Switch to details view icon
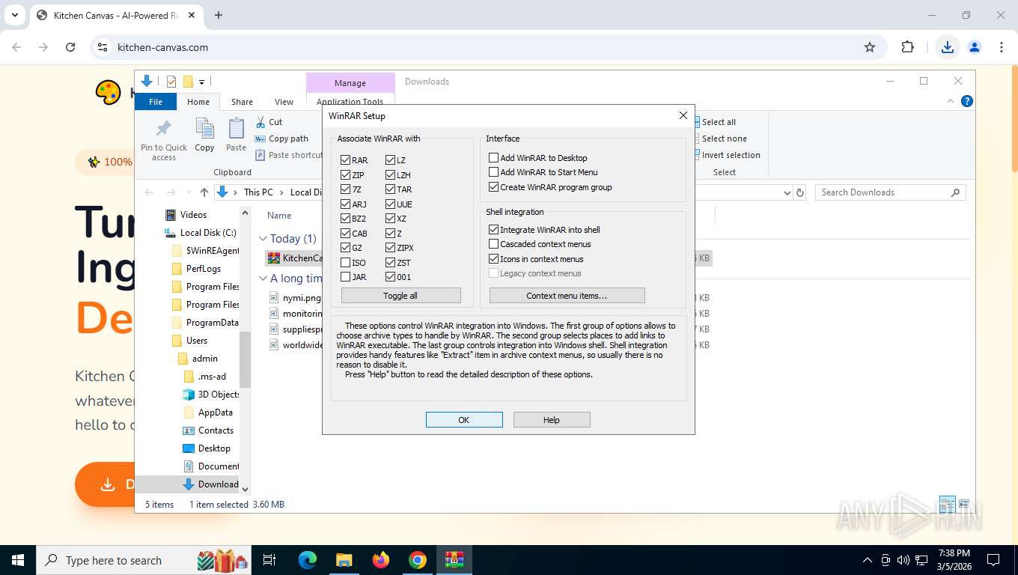 pyautogui.click(x=948, y=504)
